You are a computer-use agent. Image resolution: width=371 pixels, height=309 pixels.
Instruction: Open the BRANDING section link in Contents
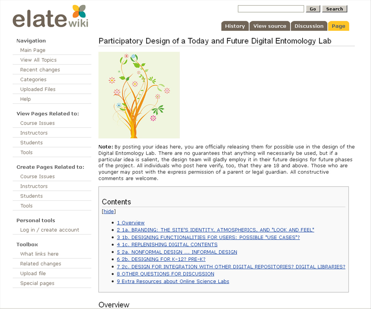click(x=215, y=230)
